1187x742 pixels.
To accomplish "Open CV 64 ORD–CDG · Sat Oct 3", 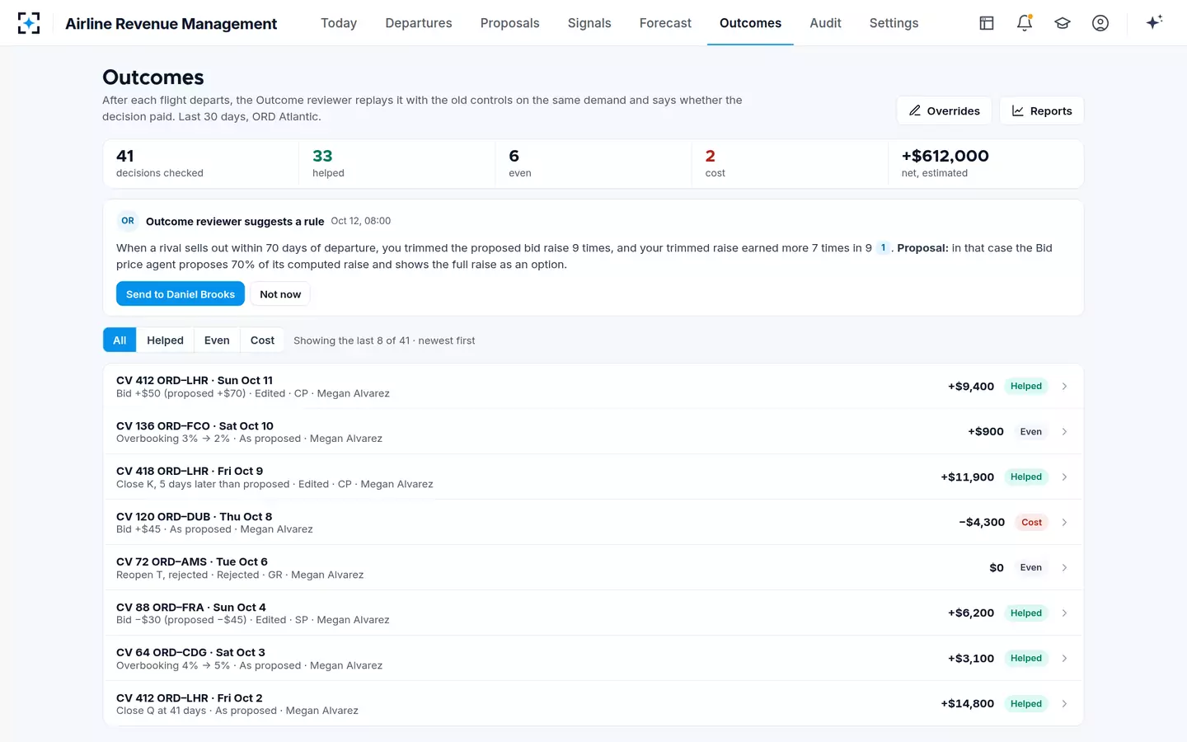I will [593, 658].
